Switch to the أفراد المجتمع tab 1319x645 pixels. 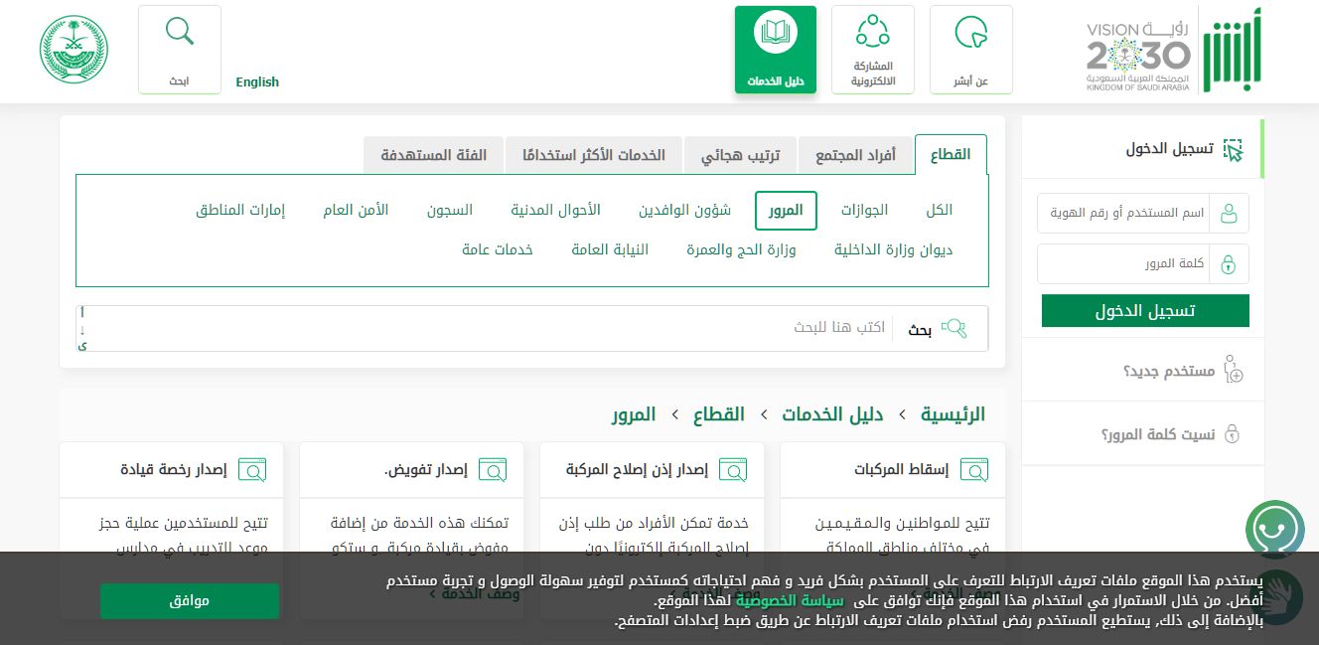(x=856, y=154)
